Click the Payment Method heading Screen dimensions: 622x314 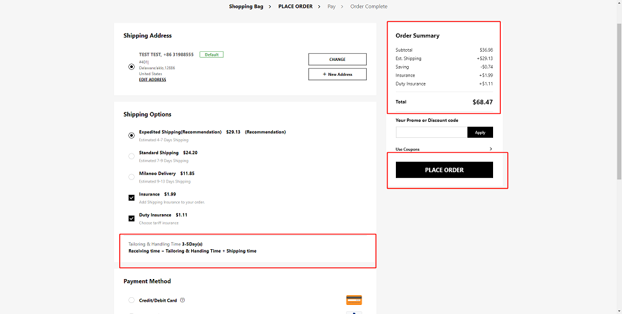tap(147, 281)
